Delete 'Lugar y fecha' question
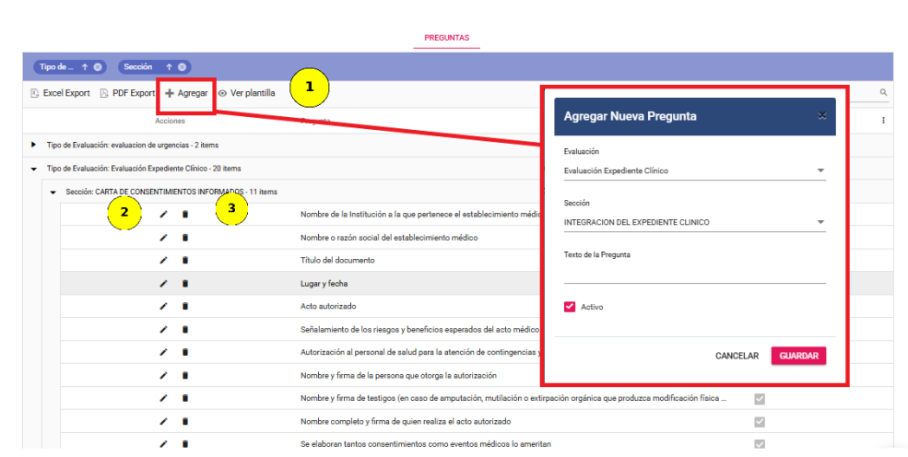908x457 pixels. point(185,284)
